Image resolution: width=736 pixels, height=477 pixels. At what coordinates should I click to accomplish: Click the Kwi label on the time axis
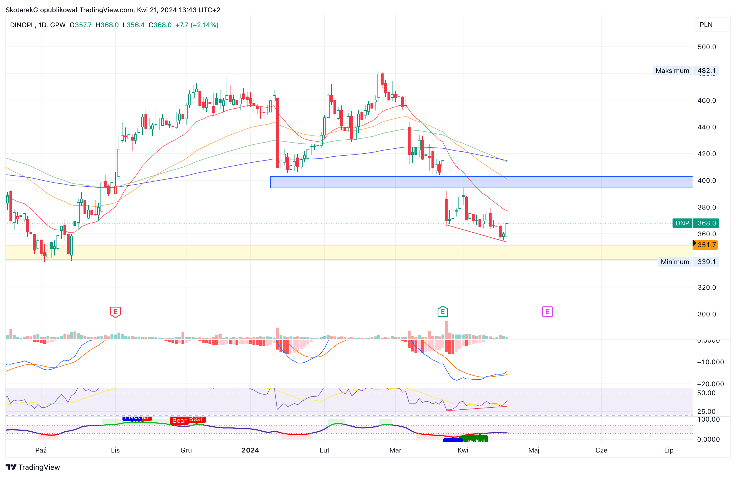click(463, 450)
